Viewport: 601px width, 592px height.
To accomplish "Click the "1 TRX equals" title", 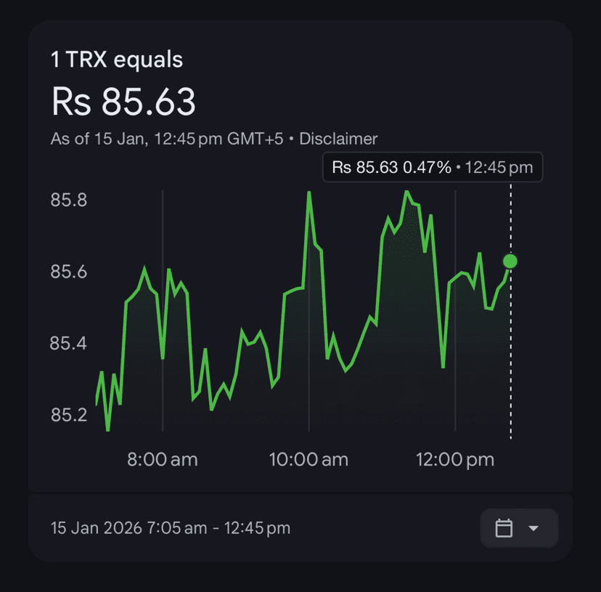I will click(117, 60).
